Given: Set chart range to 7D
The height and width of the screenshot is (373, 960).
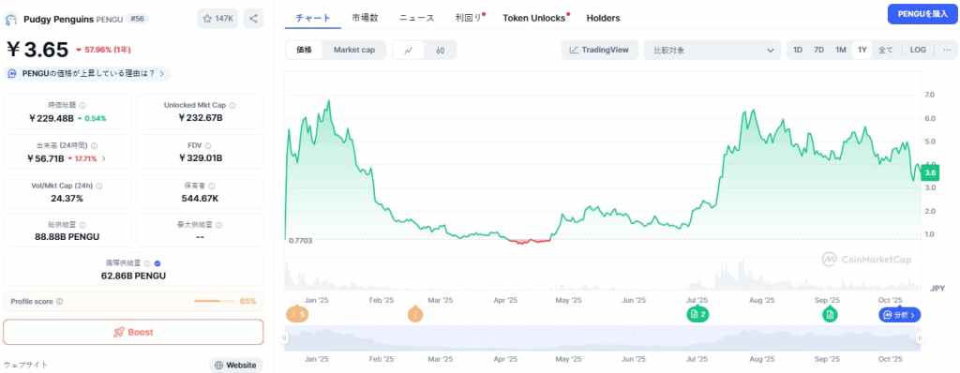Looking at the screenshot, I should coord(818,51).
